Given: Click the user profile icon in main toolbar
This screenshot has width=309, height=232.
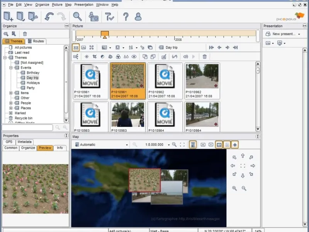Looking at the screenshot, I should click(x=138, y=17).
